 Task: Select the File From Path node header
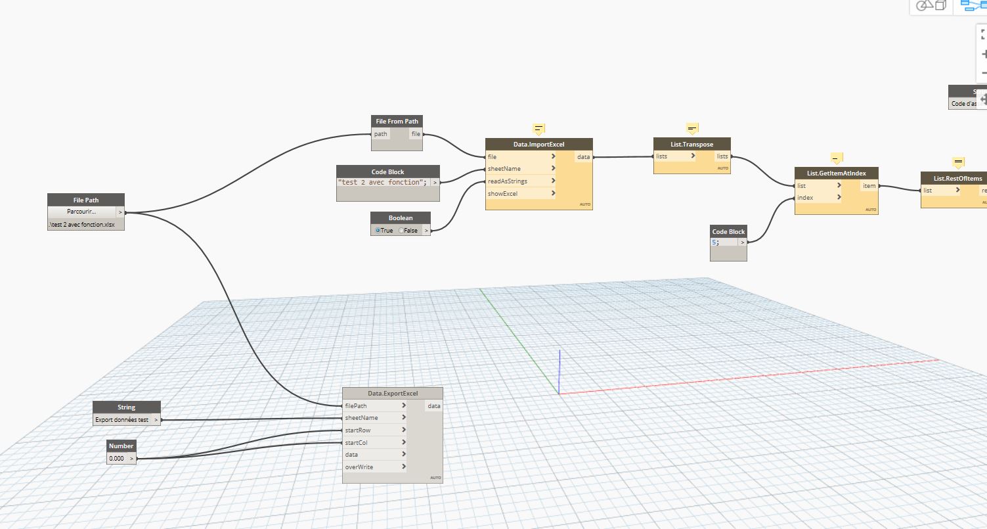point(397,121)
